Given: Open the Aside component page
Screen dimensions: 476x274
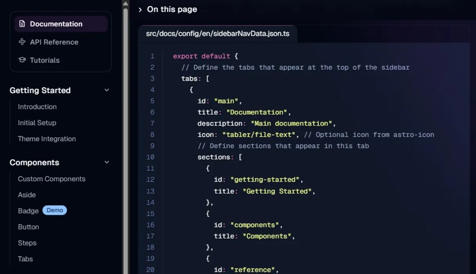Looking at the screenshot, I should [27, 195].
